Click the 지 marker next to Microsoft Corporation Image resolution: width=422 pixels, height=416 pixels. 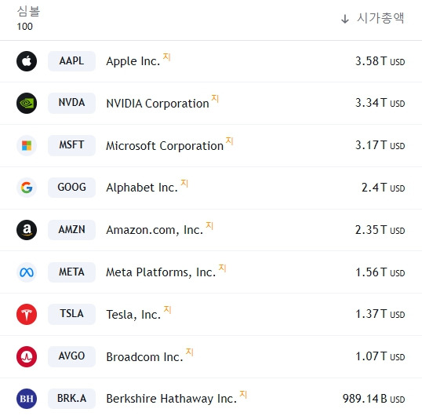229,140
